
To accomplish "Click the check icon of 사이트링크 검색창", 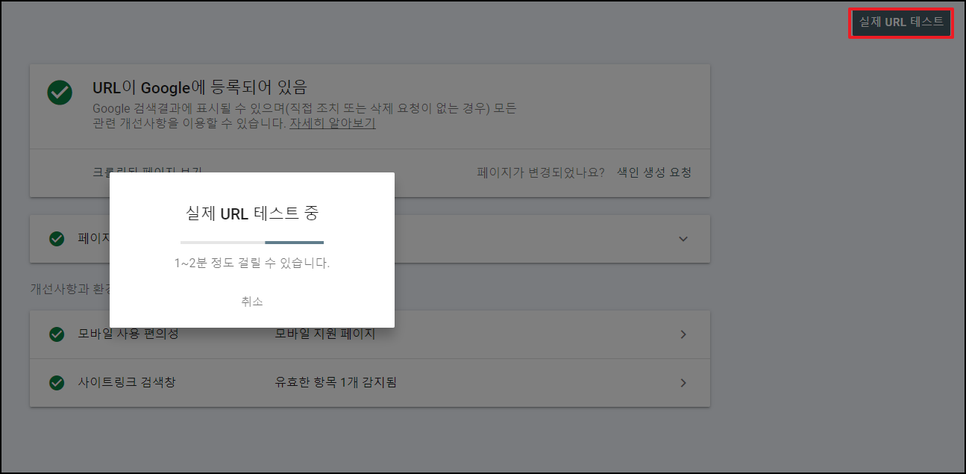I will coord(57,383).
